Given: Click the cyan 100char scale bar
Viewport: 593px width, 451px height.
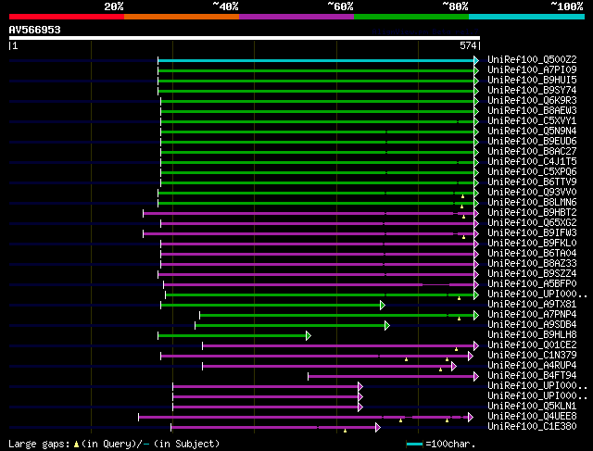Looking at the screenshot, I should click(x=414, y=445).
